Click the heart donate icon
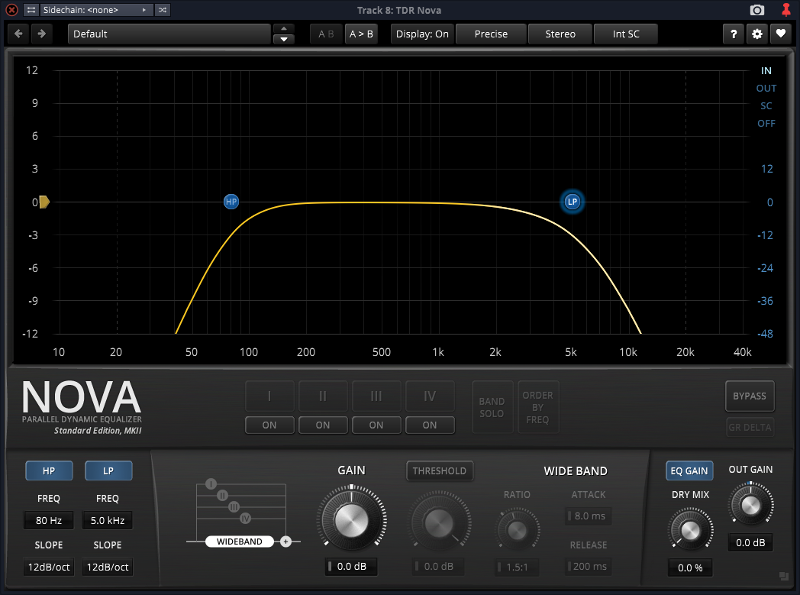800x595 pixels. 781,34
